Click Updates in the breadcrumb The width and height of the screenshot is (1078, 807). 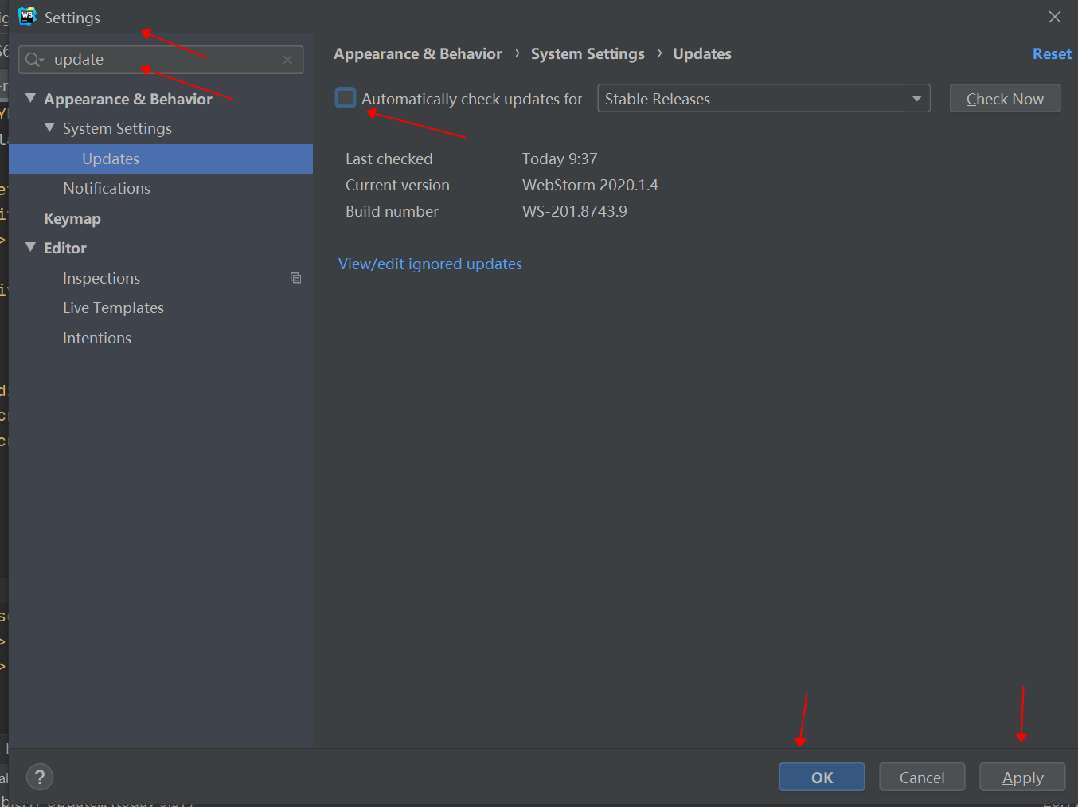click(702, 53)
